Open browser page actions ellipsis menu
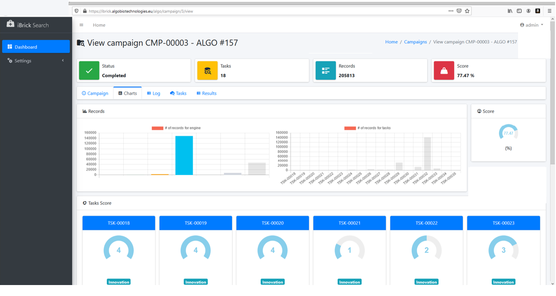Image resolution: width=556 pixels, height=296 pixels. [450, 11]
